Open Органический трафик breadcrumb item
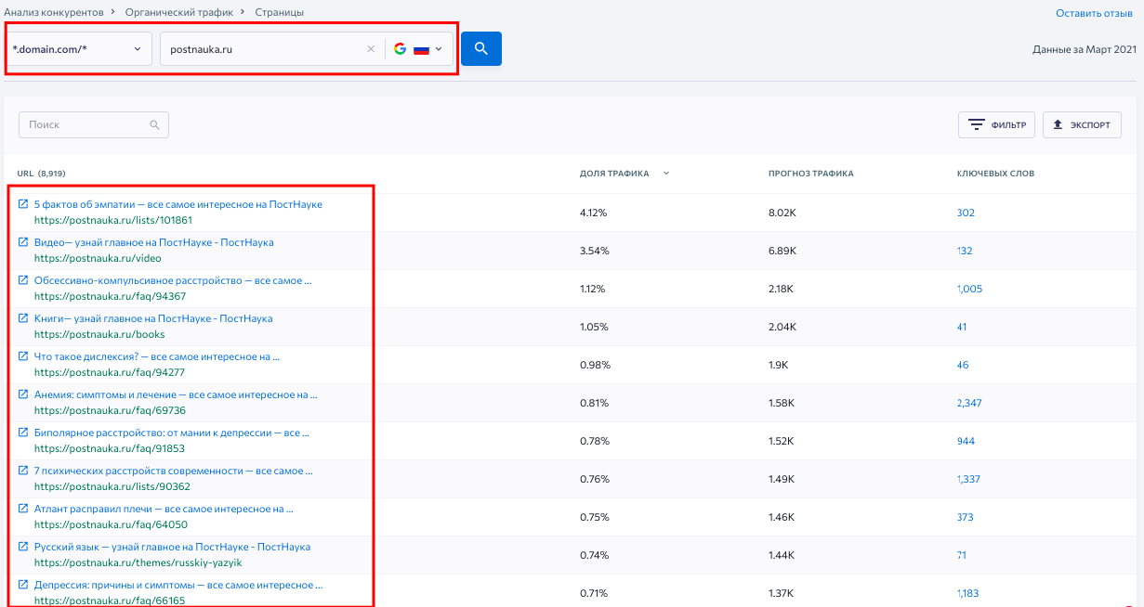Screen dimensions: 1144x607 [x=179, y=12]
